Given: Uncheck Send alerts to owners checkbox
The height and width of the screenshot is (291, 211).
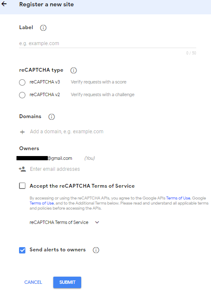Looking at the screenshot, I should point(22,250).
